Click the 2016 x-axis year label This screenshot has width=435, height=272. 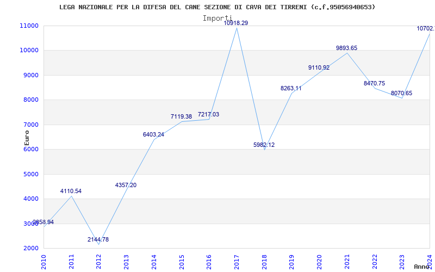tap(209, 262)
